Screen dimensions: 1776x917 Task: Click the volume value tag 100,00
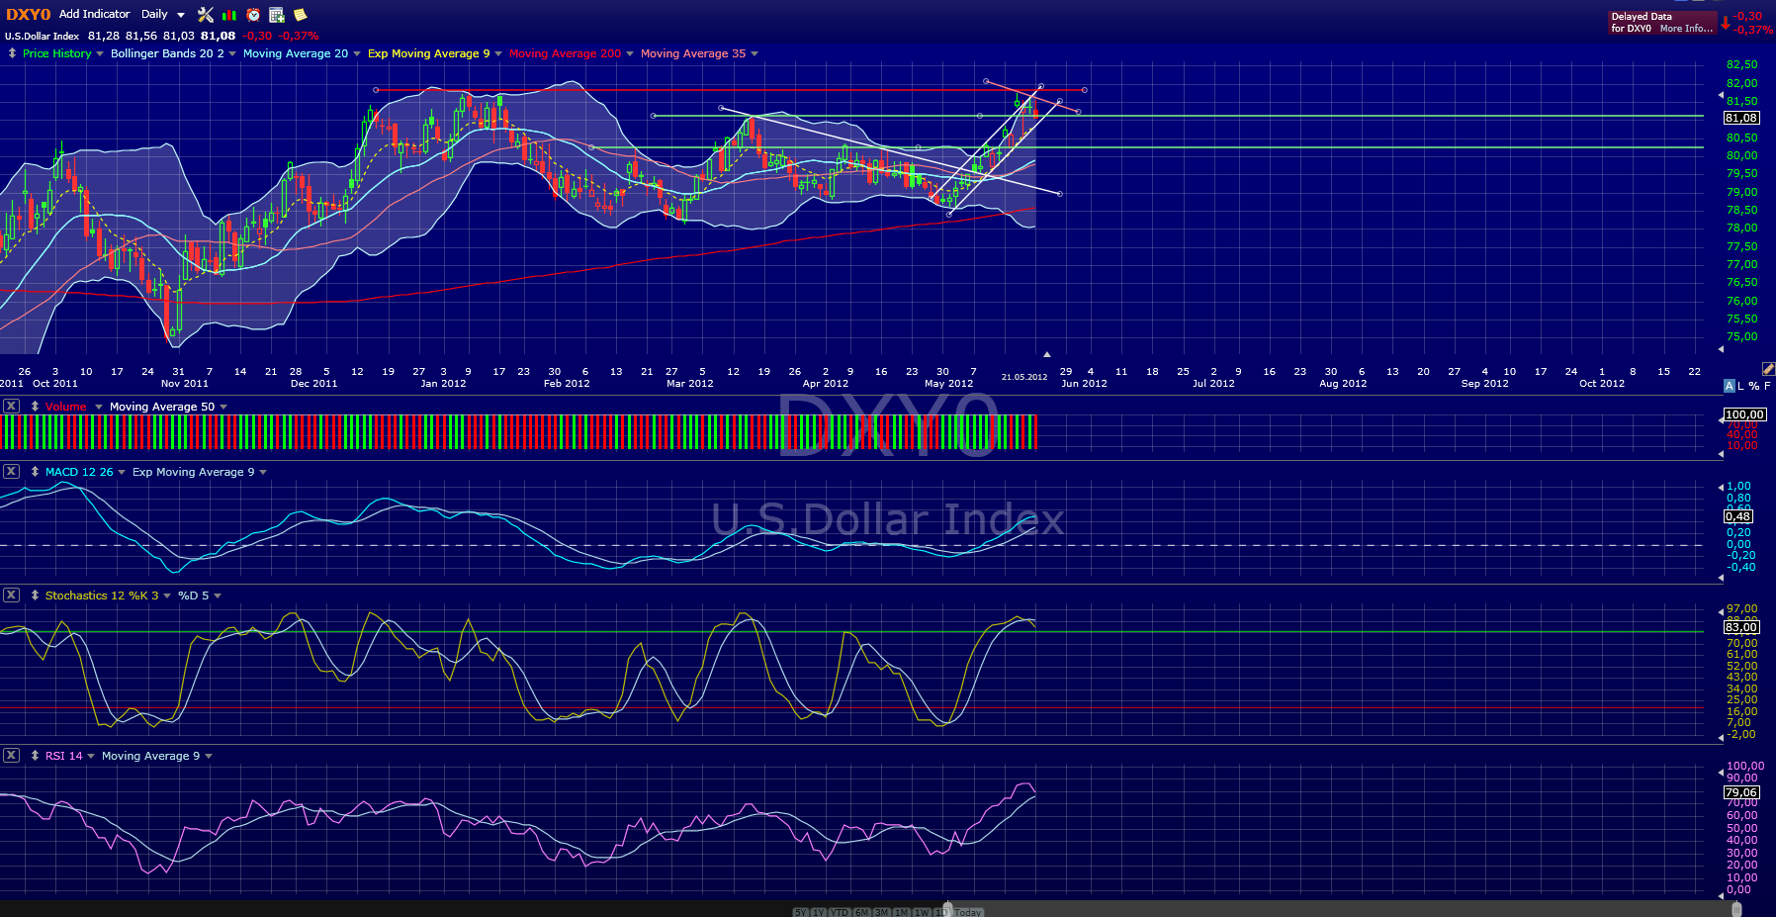[x=1744, y=414]
